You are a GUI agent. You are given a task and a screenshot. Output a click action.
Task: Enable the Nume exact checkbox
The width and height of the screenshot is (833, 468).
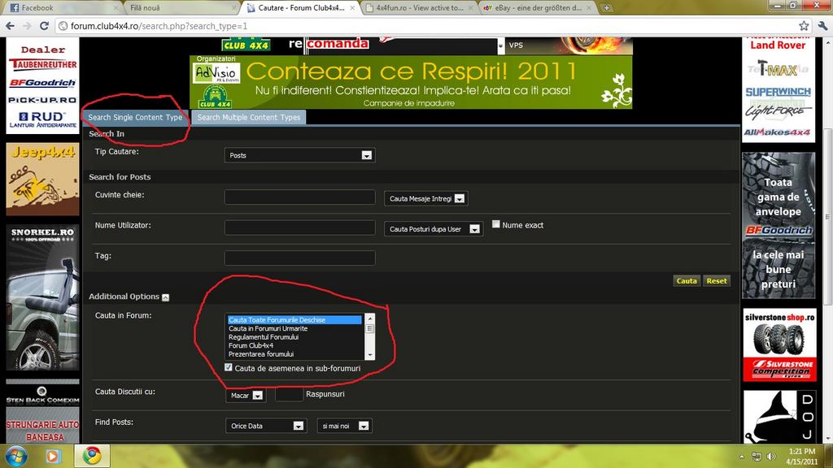496,225
